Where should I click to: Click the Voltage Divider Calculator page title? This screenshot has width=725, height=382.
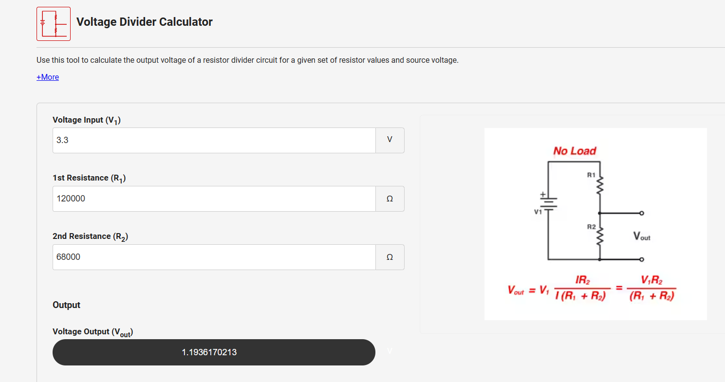point(145,22)
